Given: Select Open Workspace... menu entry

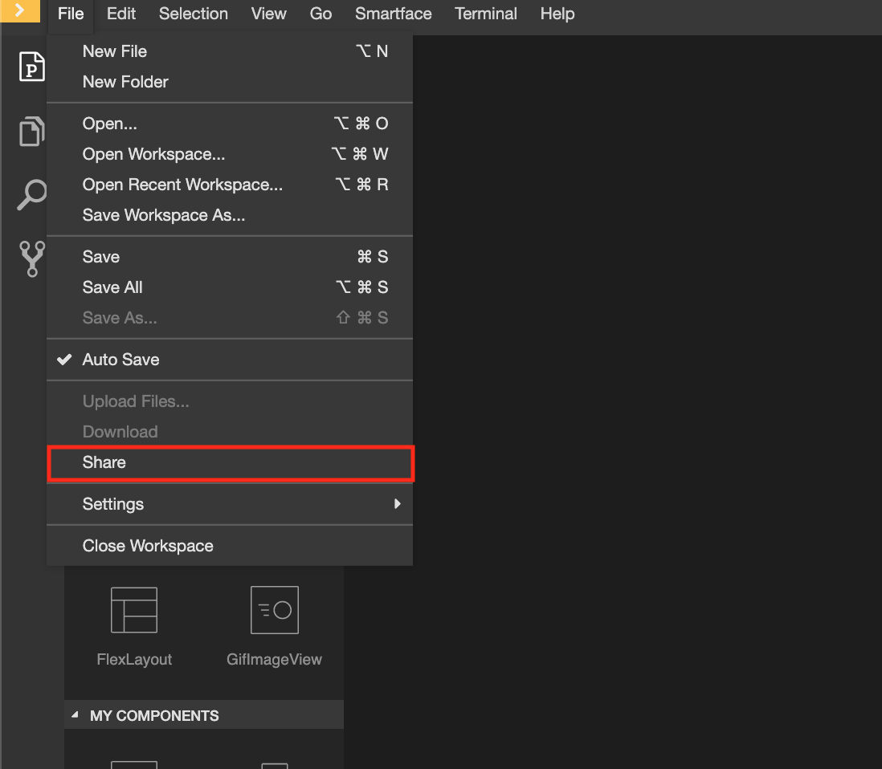Looking at the screenshot, I should [153, 154].
